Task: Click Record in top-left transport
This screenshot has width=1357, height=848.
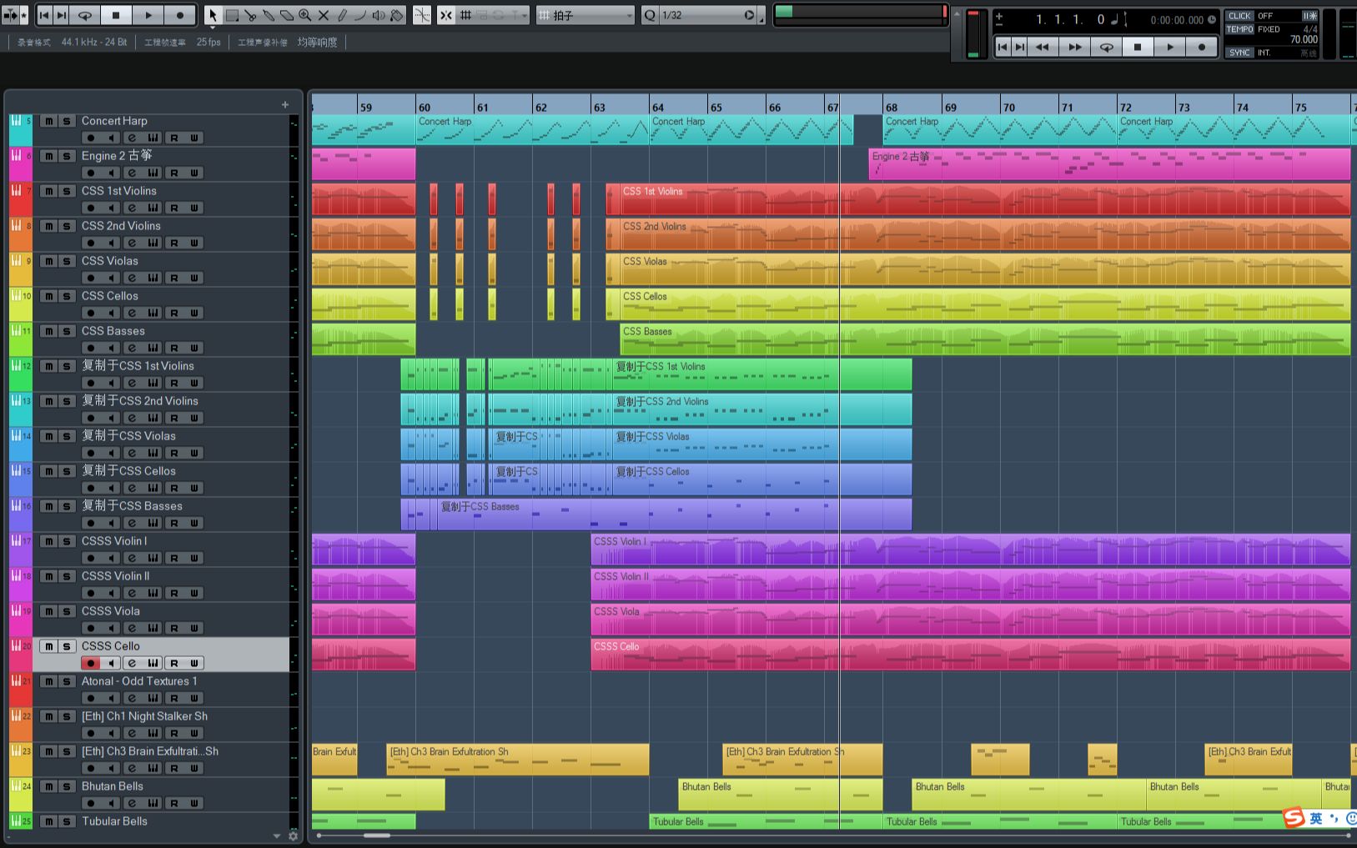Action: [180, 15]
